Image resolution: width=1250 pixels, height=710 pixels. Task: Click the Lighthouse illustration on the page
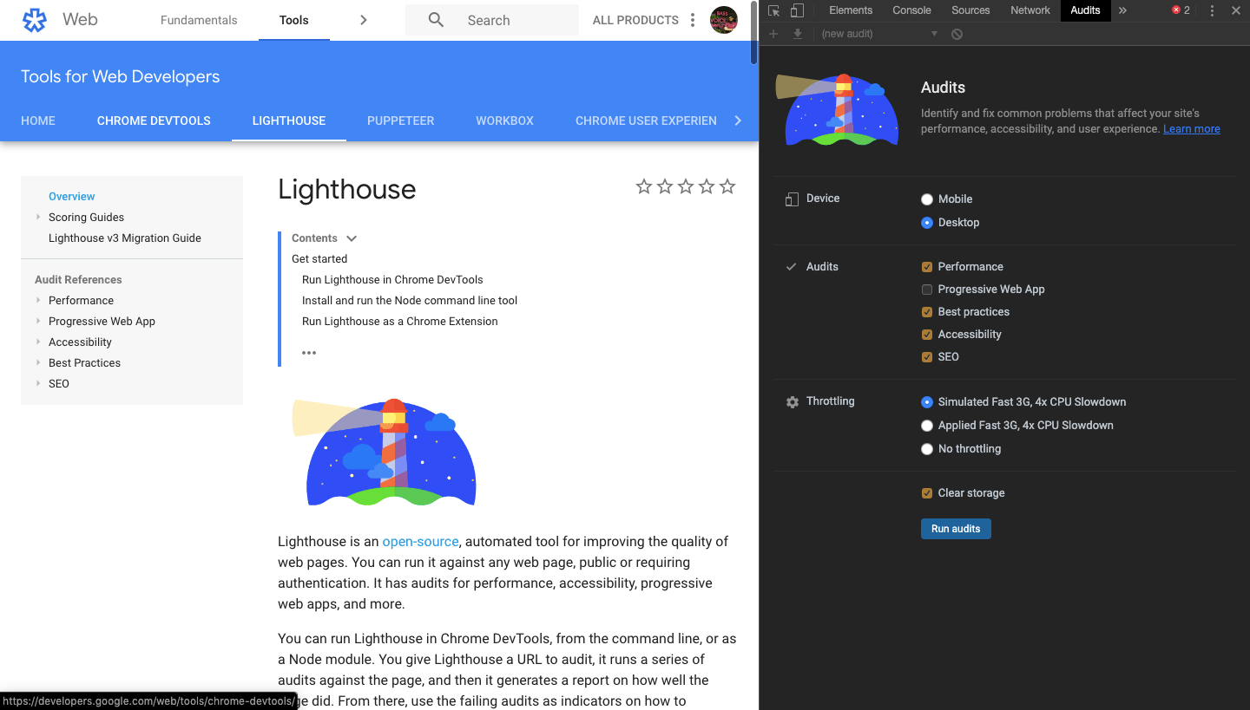tap(385, 452)
